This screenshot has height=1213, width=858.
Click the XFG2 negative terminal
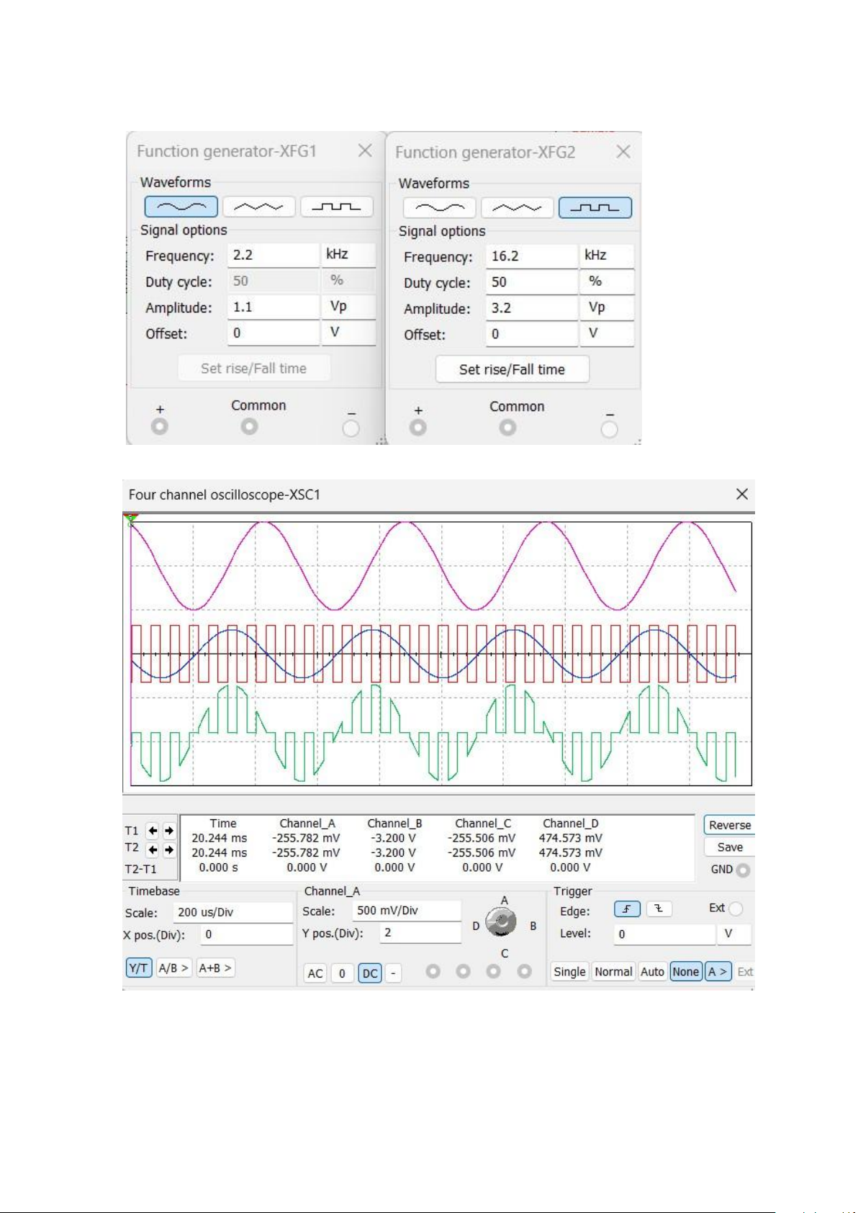(x=609, y=429)
